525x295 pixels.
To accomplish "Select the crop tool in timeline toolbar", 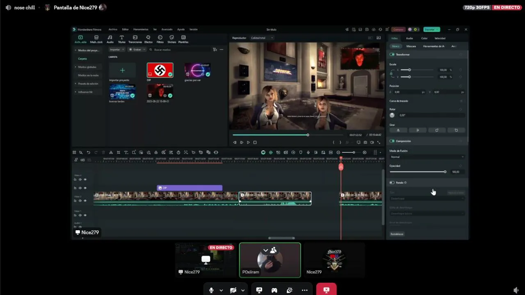I will pos(119,152).
